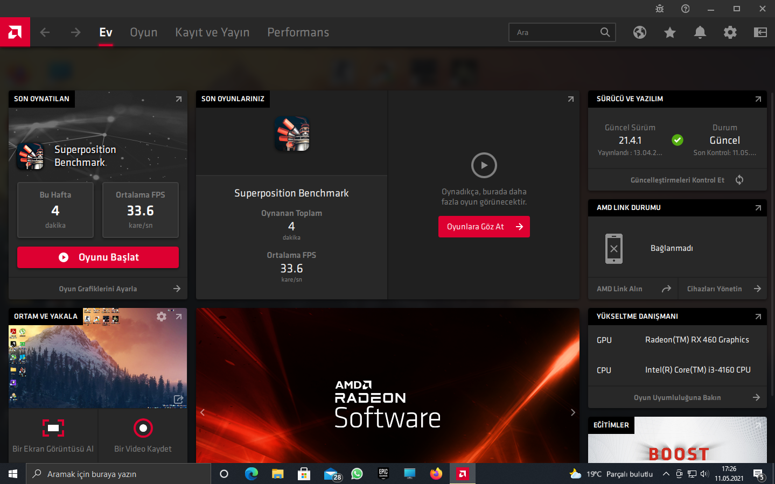Click the AMD logo home icon

pos(15,32)
